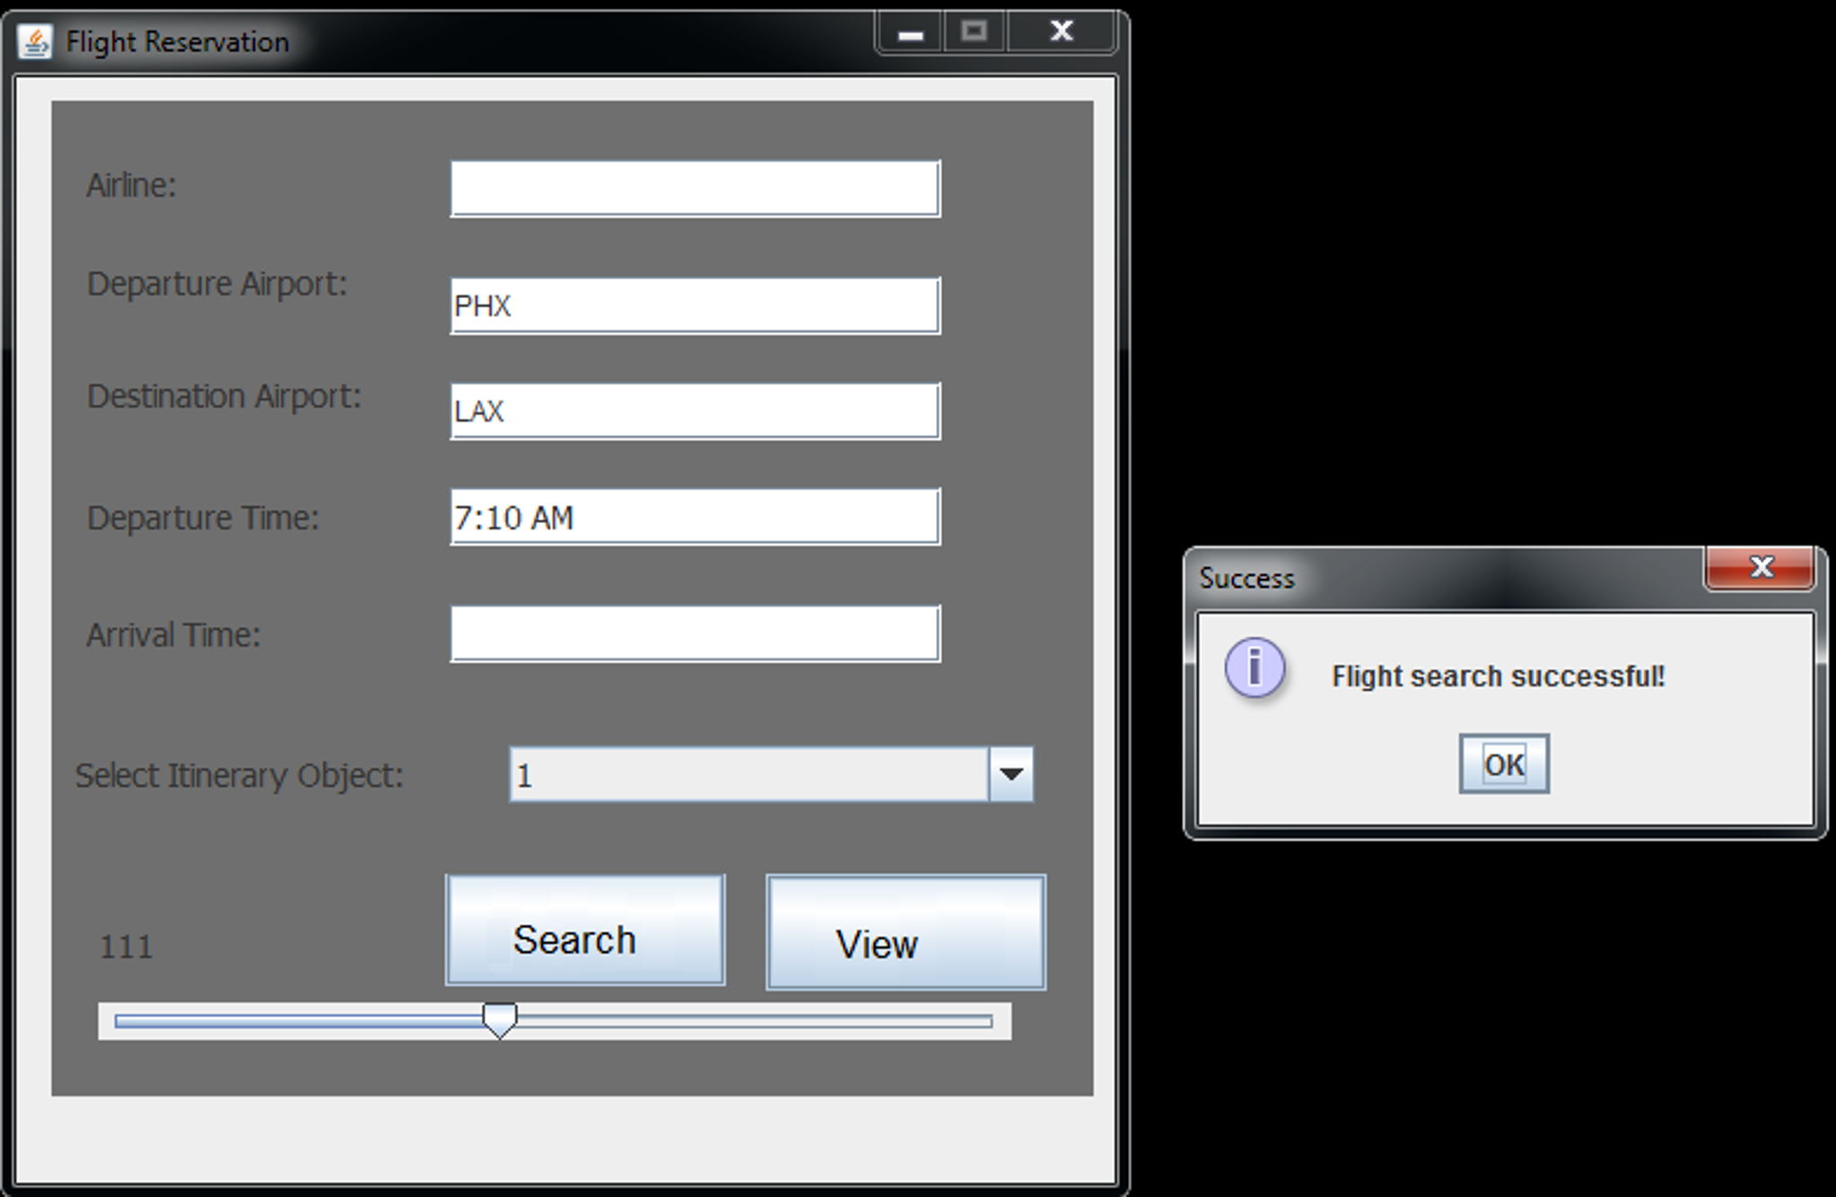Click the LAX Destination Airport field

click(x=694, y=410)
